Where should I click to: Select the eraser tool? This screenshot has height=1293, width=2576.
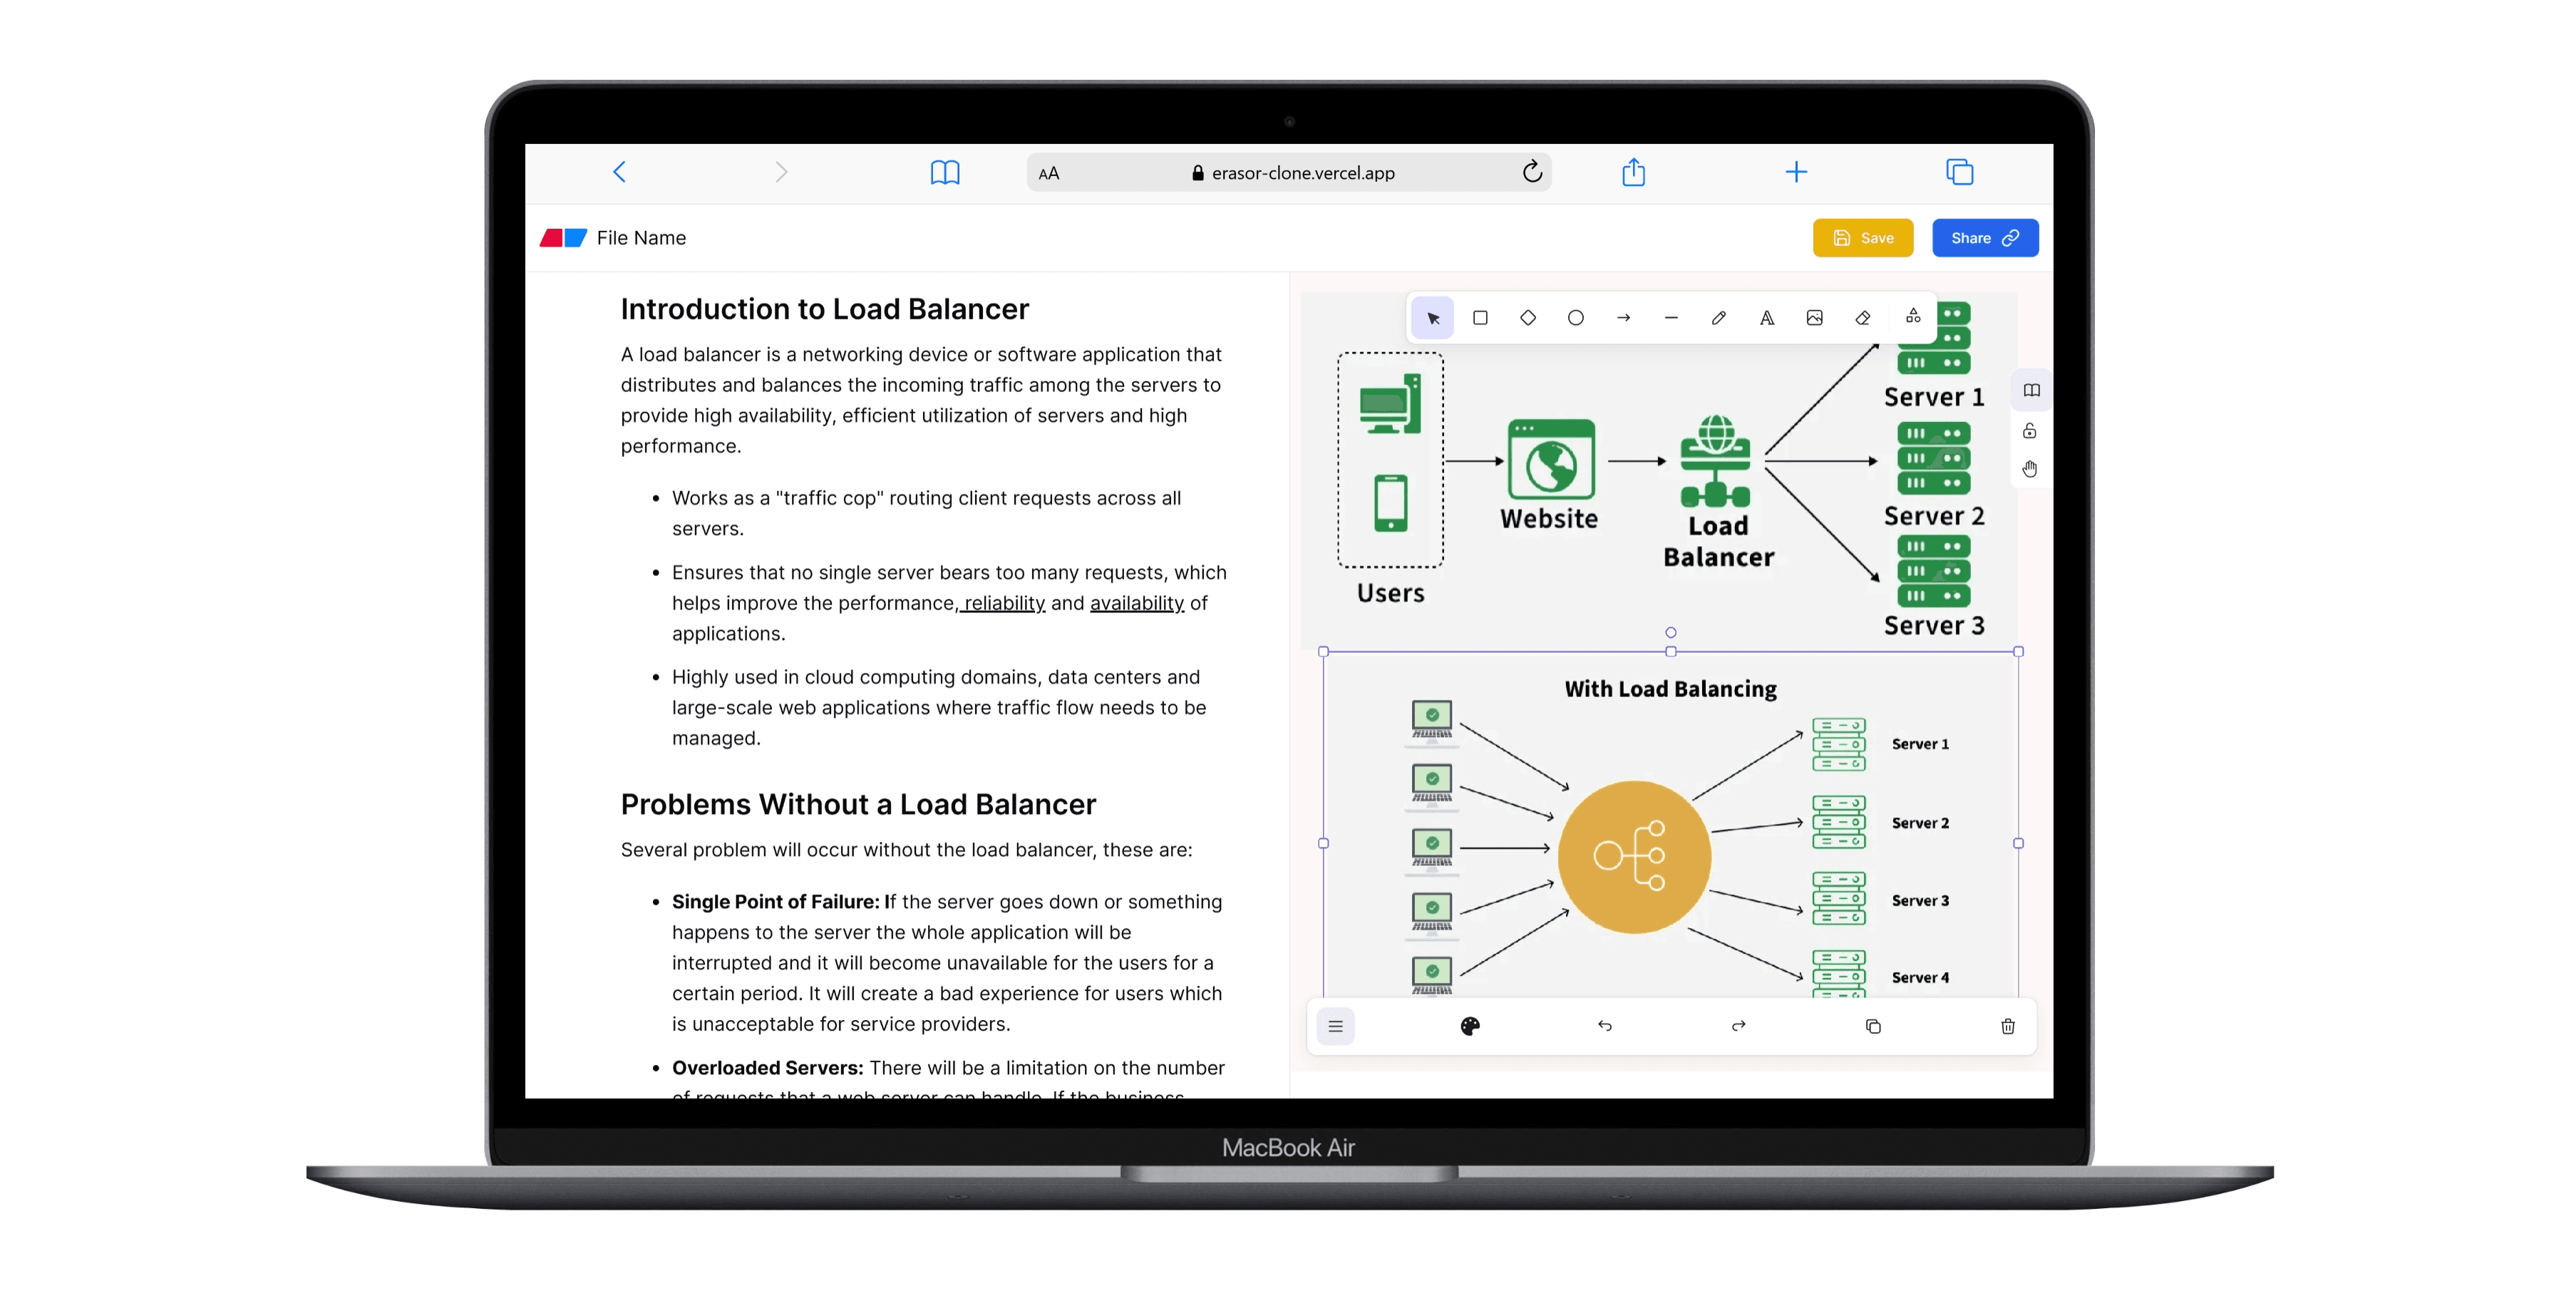[x=1863, y=318]
